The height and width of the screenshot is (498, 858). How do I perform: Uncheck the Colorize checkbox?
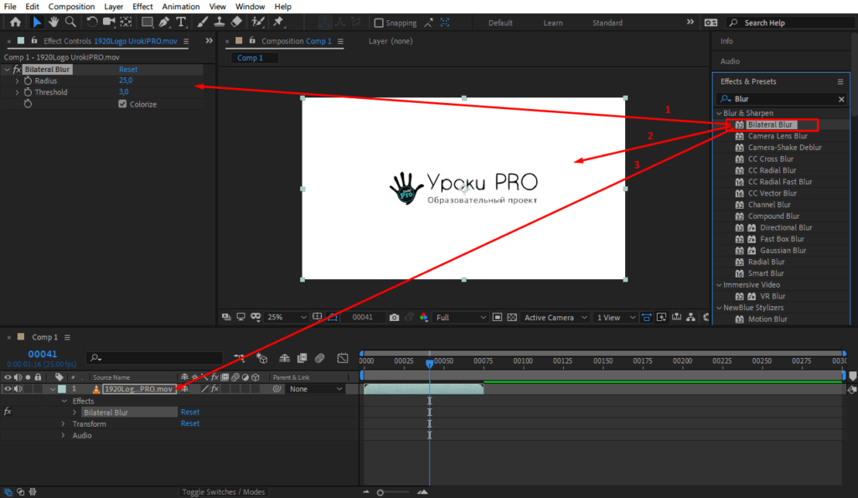tap(122, 104)
